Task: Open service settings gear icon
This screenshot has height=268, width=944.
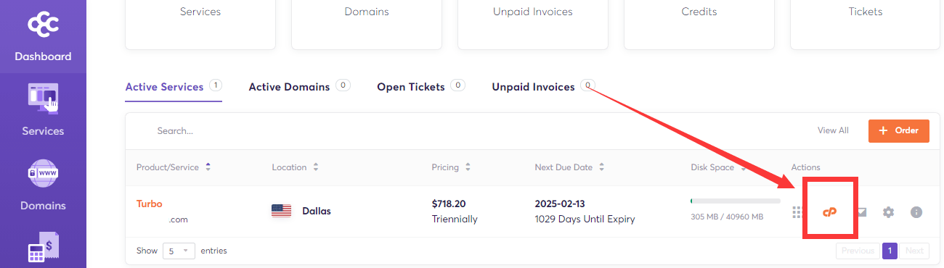Action: point(888,212)
